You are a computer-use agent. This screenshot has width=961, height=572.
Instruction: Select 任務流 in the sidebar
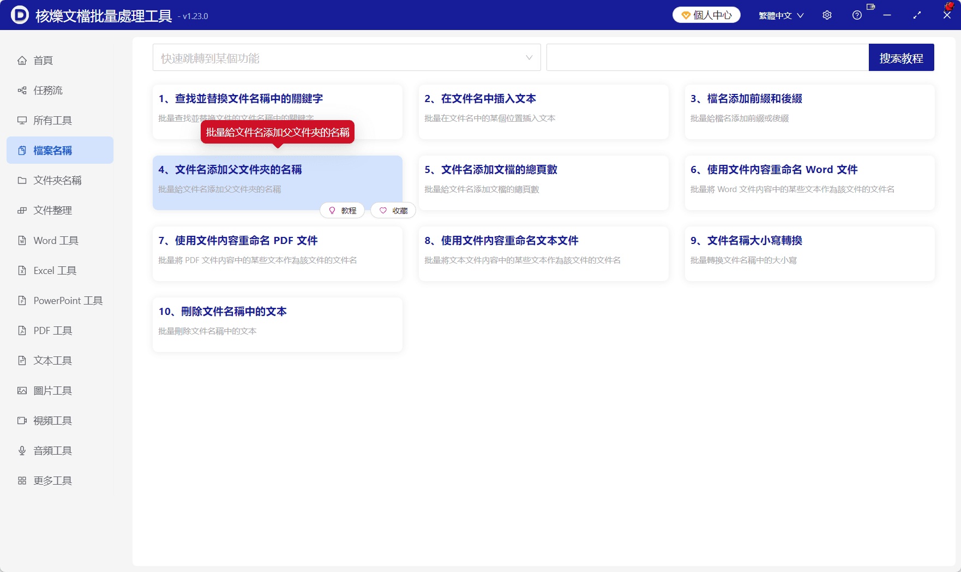pos(60,91)
